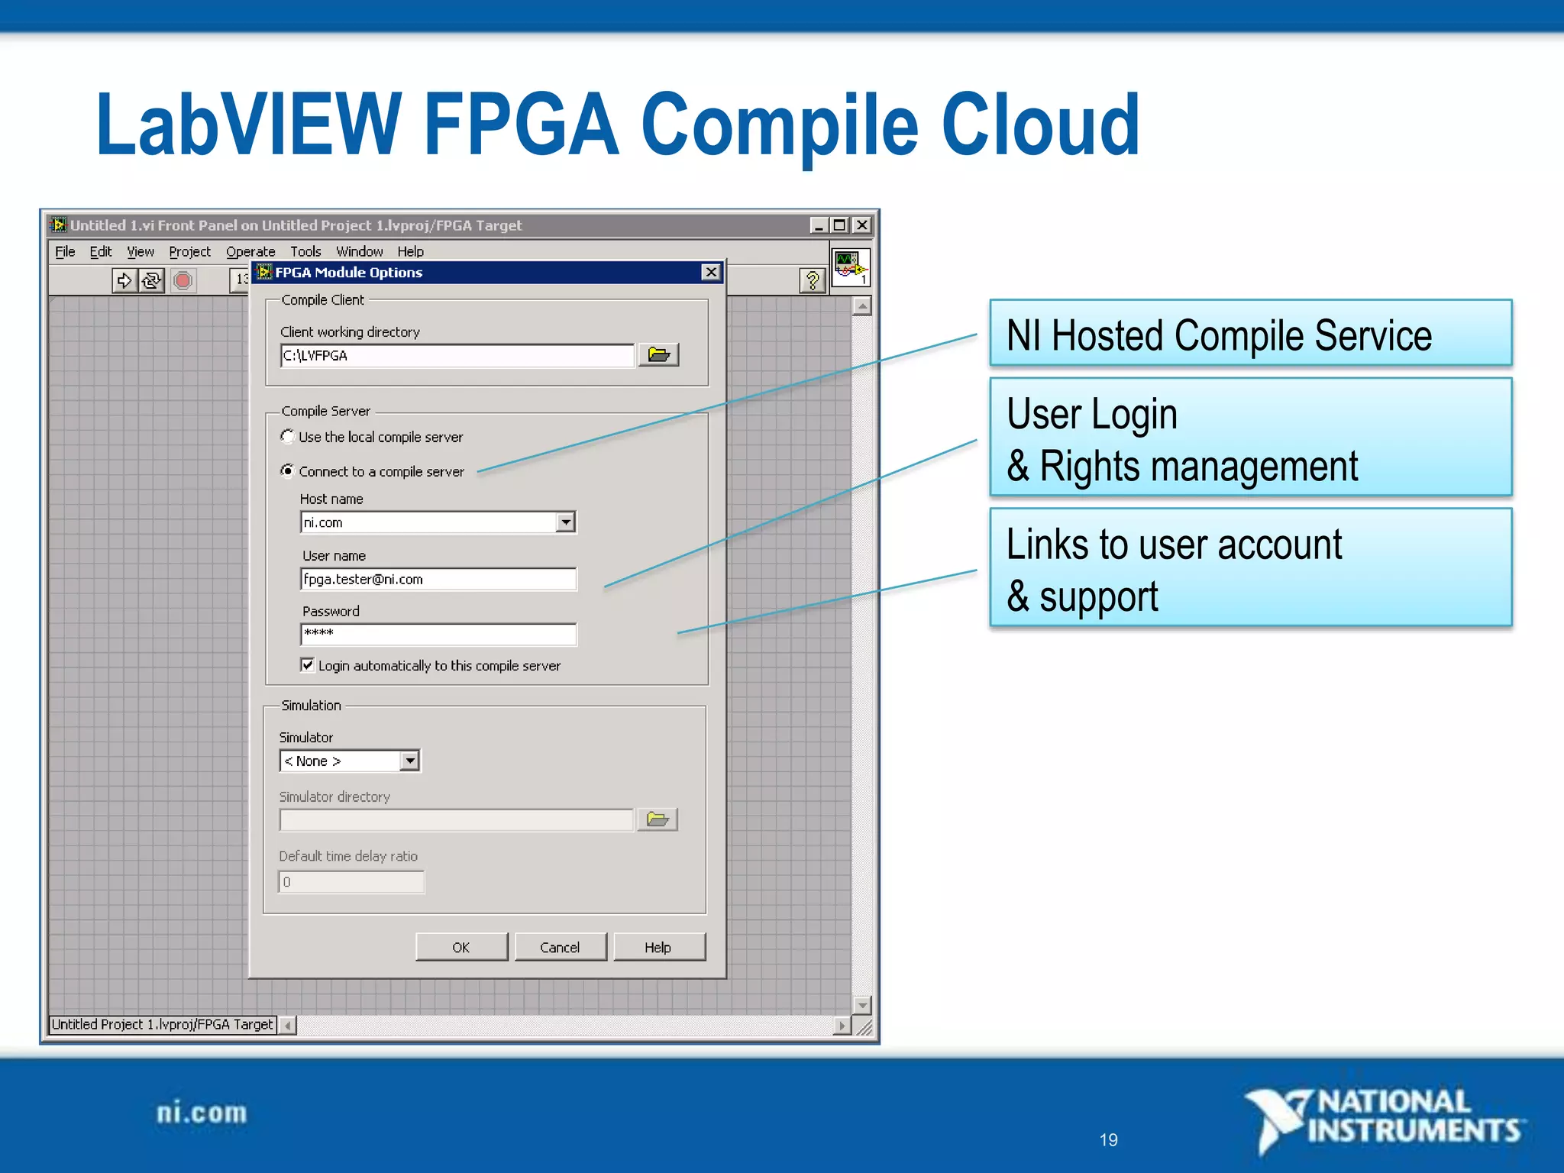Click the Cancel button
Viewport: 1564px width, 1173px height.
[x=560, y=947]
